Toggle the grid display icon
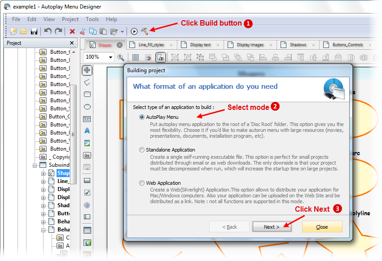Image resolution: width=382 pixels, height=261 pixels. [x=136, y=57]
